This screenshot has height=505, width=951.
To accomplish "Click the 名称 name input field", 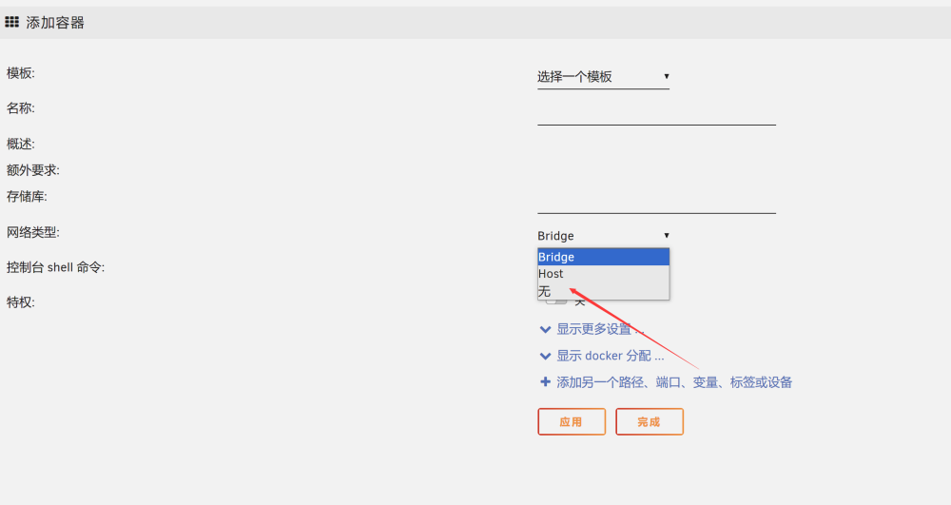I will click(x=656, y=113).
